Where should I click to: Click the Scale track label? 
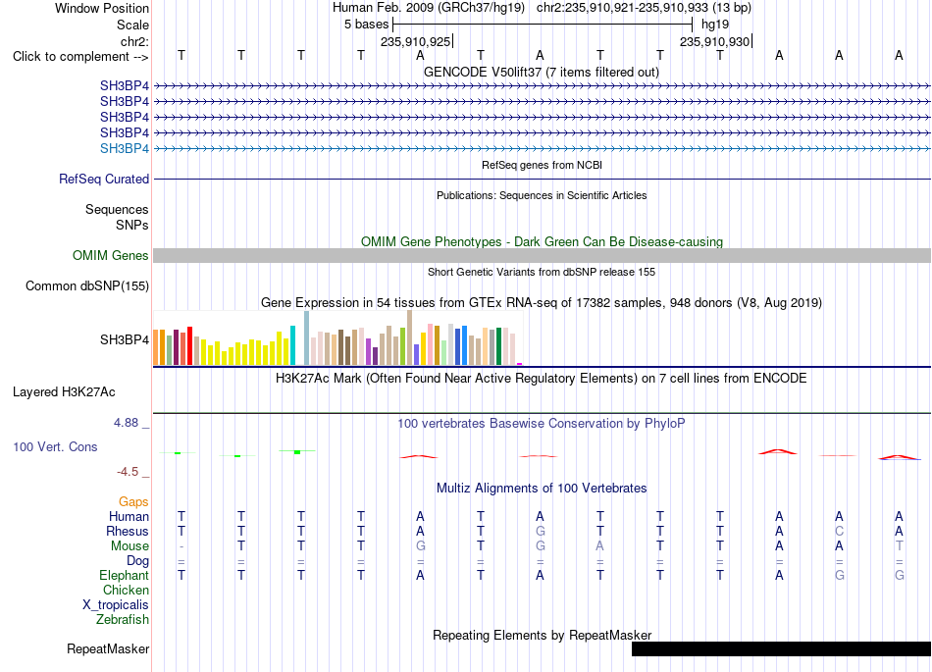pos(132,25)
